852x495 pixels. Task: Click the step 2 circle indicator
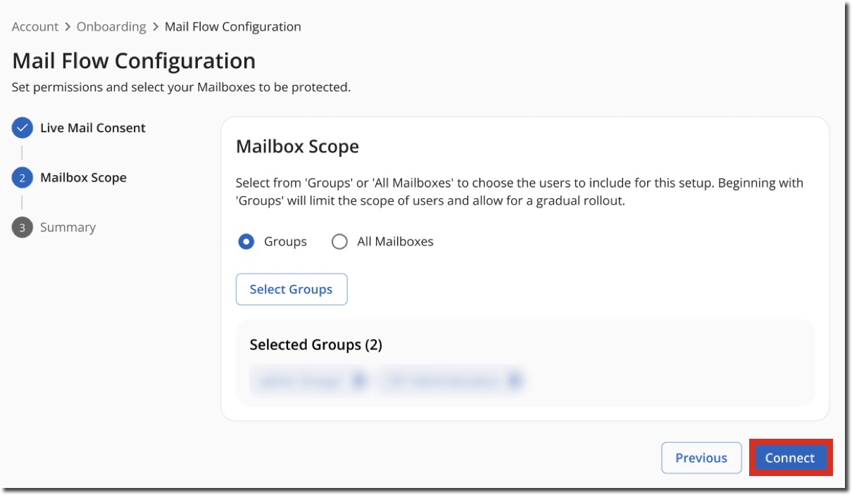[x=21, y=177]
